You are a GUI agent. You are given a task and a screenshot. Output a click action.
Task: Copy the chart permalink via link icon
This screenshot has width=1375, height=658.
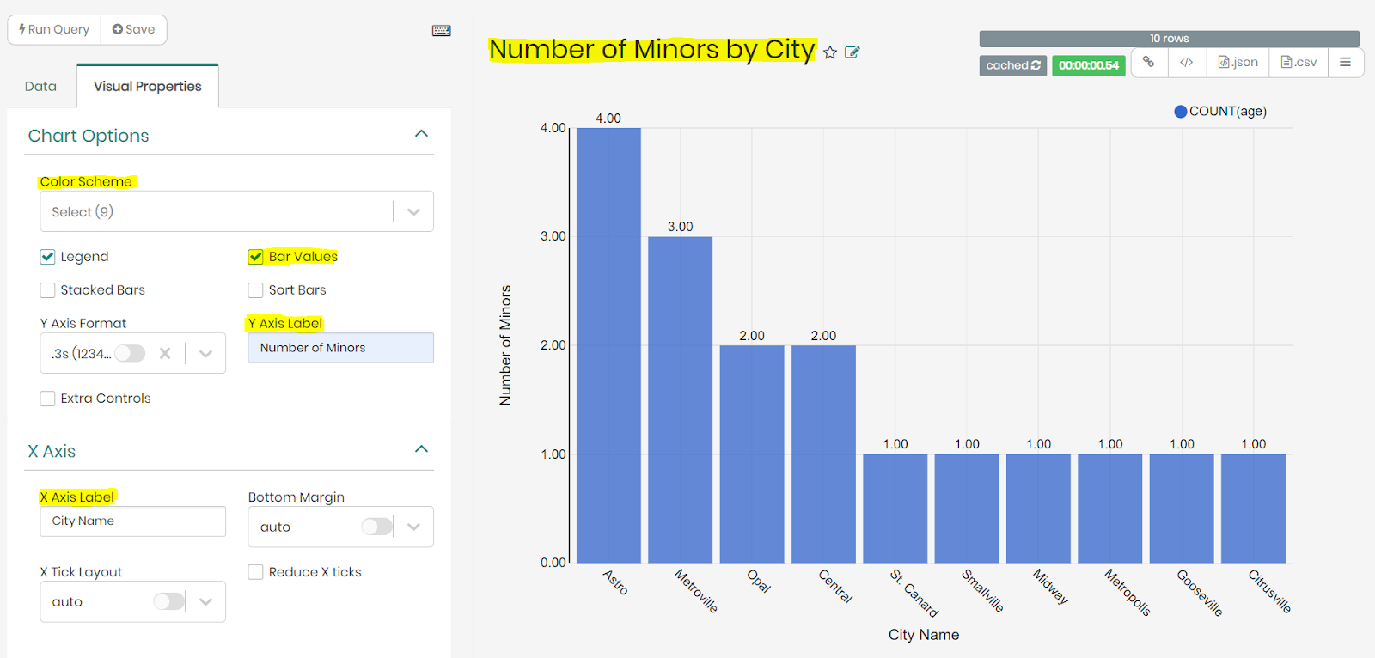point(1149,63)
